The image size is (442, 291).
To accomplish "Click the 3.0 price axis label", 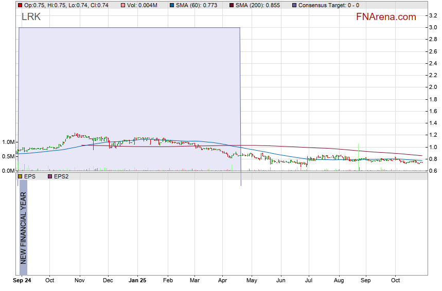I will [433, 28].
